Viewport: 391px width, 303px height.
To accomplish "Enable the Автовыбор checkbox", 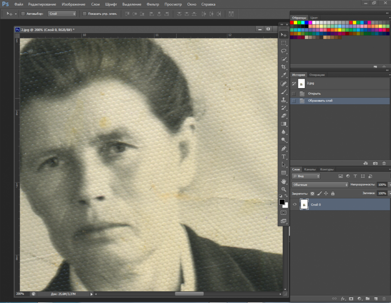I will pos(23,14).
